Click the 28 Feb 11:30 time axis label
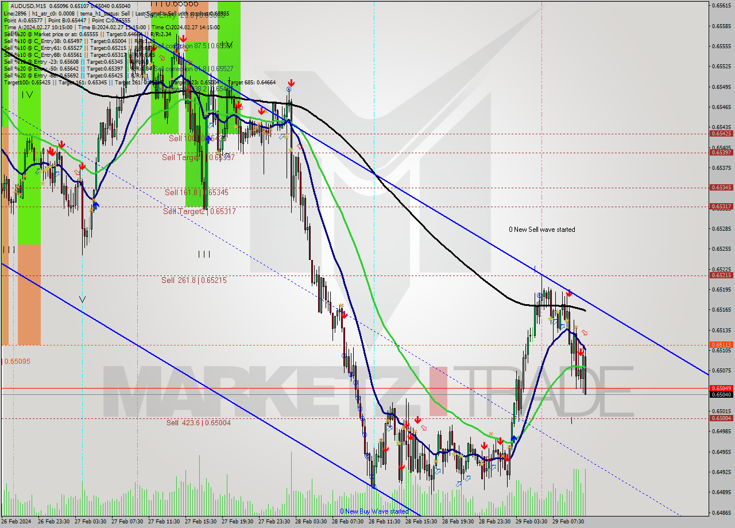The height and width of the screenshot is (528, 735). pyautogui.click(x=384, y=522)
